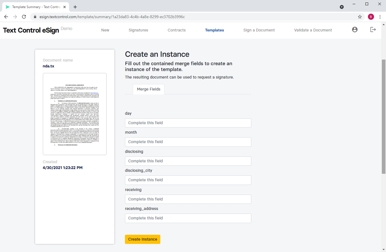Click the nda.tx document preview thumbnail

point(74,114)
